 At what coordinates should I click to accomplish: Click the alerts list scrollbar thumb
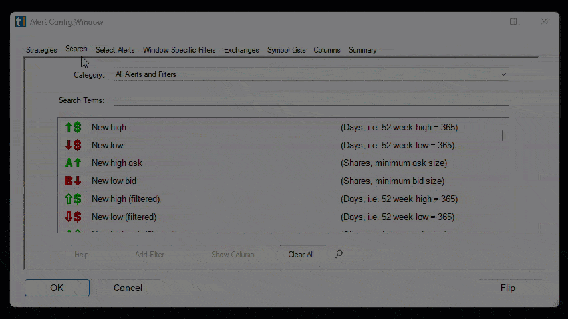[x=503, y=136]
